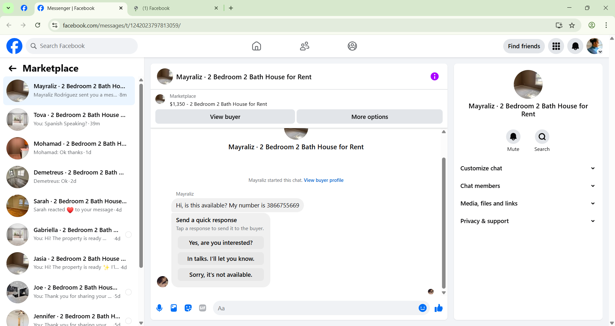Click the More options button
The image size is (615, 326).
(x=370, y=117)
